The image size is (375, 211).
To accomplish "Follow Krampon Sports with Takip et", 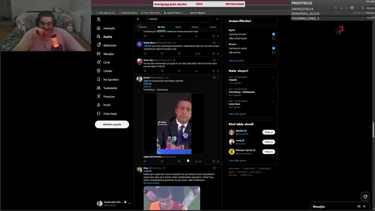I will click(269, 152).
